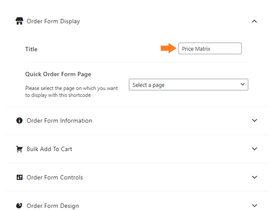Click the info circle icon for Order Form Information
275x210 pixels.
point(19,120)
